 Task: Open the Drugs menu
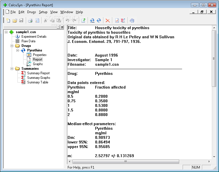31,12
